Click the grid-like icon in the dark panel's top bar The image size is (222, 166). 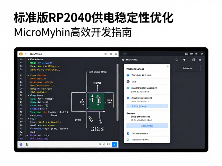click(x=187, y=54)
